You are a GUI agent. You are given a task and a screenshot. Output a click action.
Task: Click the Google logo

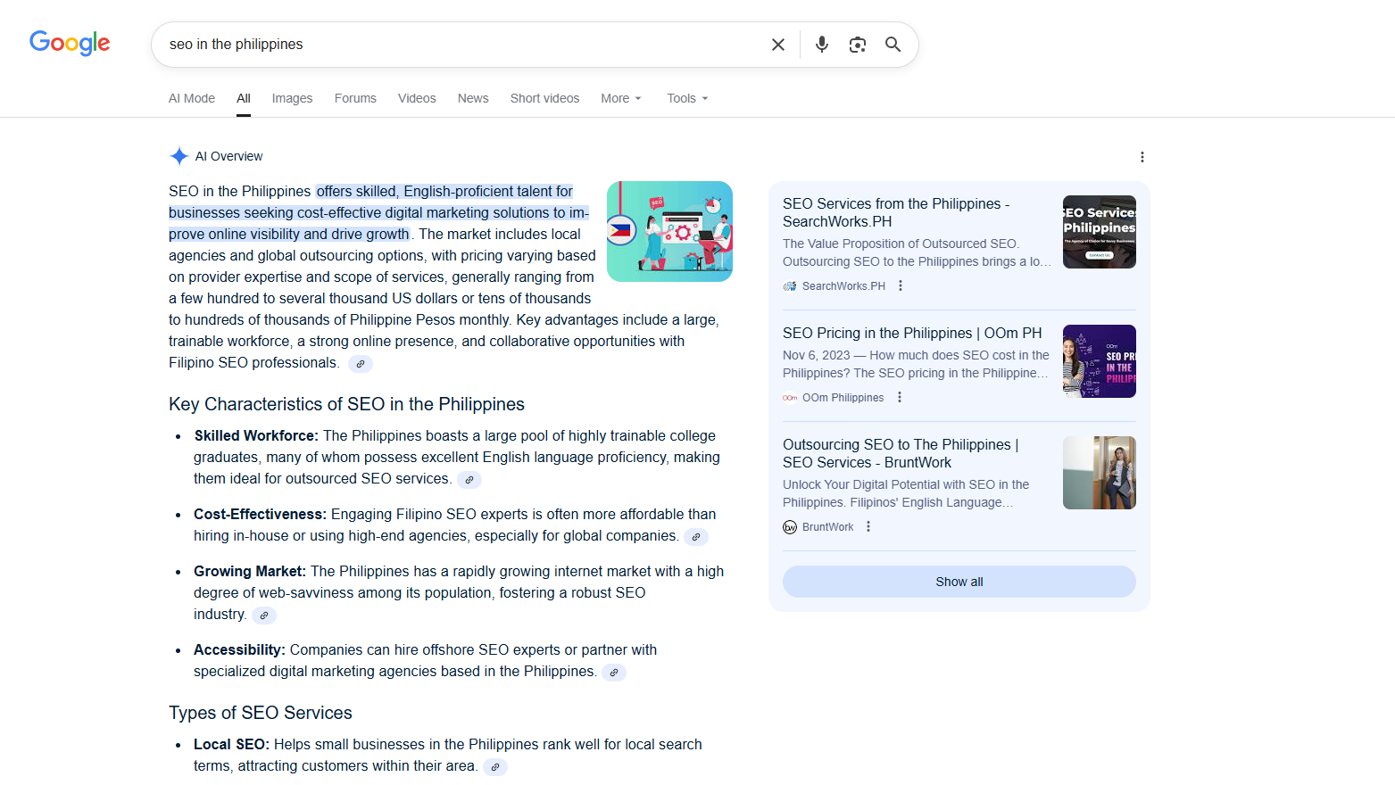tap(70, 43)
